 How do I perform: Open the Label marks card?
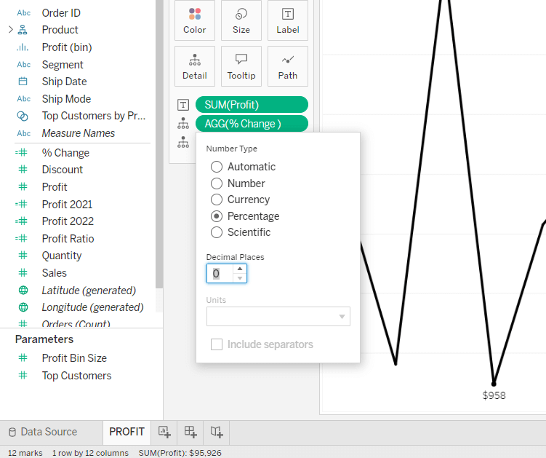pyautogui.click(x=288, y=20)
